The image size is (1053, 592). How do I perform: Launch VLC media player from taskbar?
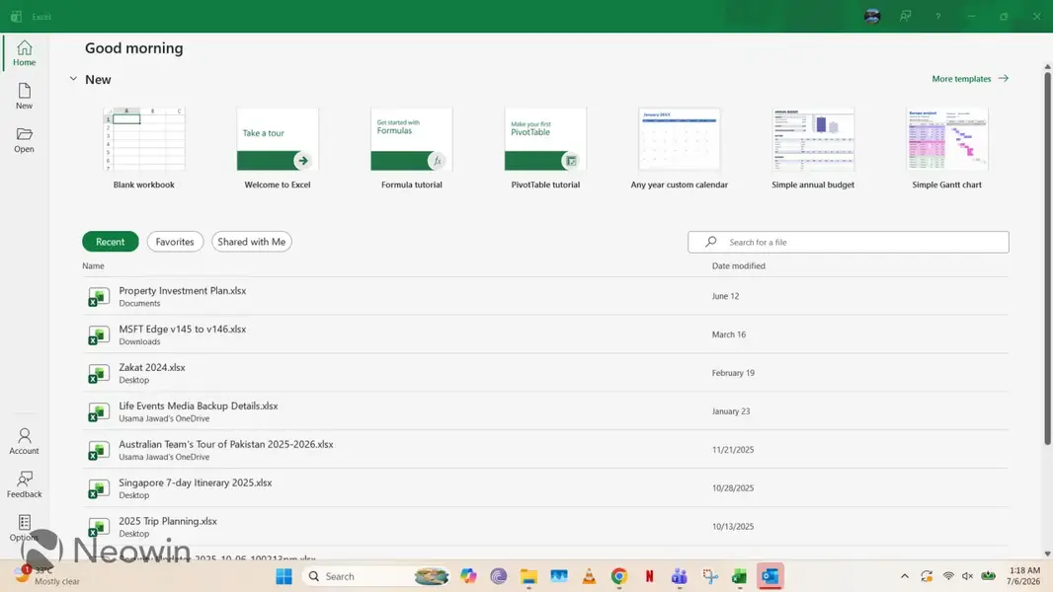click(x=589, y=576)
